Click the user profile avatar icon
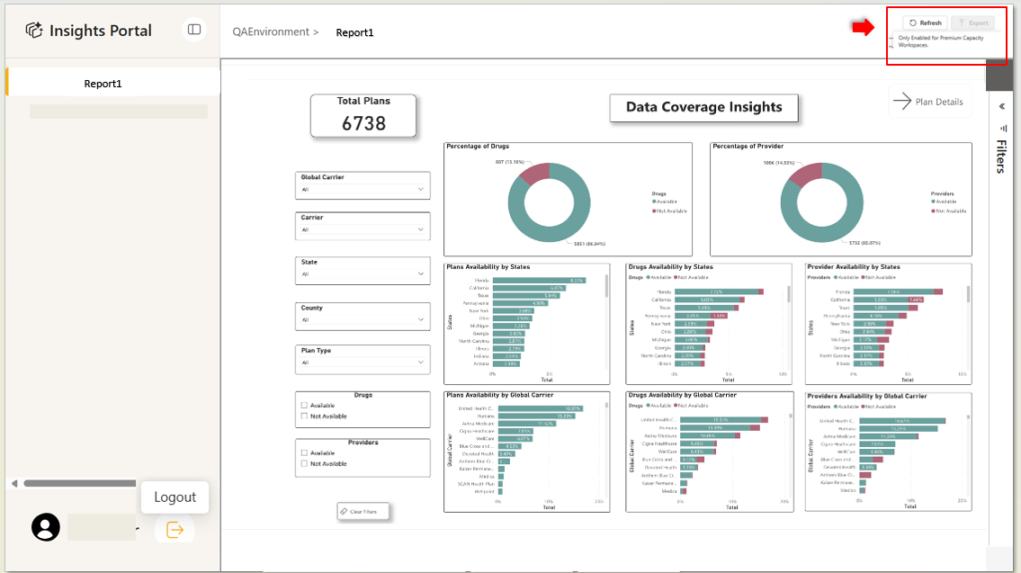The width and height of the screenshot is (1021, 573). tap(46, 527)
